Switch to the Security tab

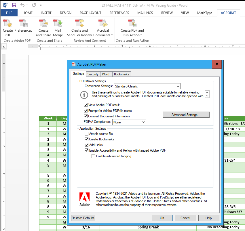(x=93, y=74)
